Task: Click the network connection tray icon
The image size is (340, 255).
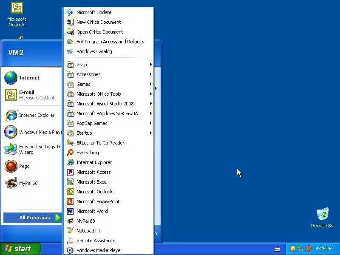Action: [x=300, y=248]
